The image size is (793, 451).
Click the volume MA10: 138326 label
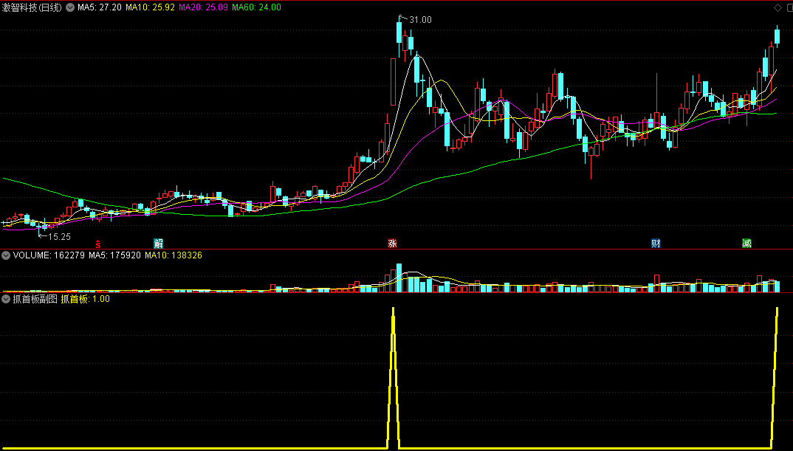(x=174, y=256)
